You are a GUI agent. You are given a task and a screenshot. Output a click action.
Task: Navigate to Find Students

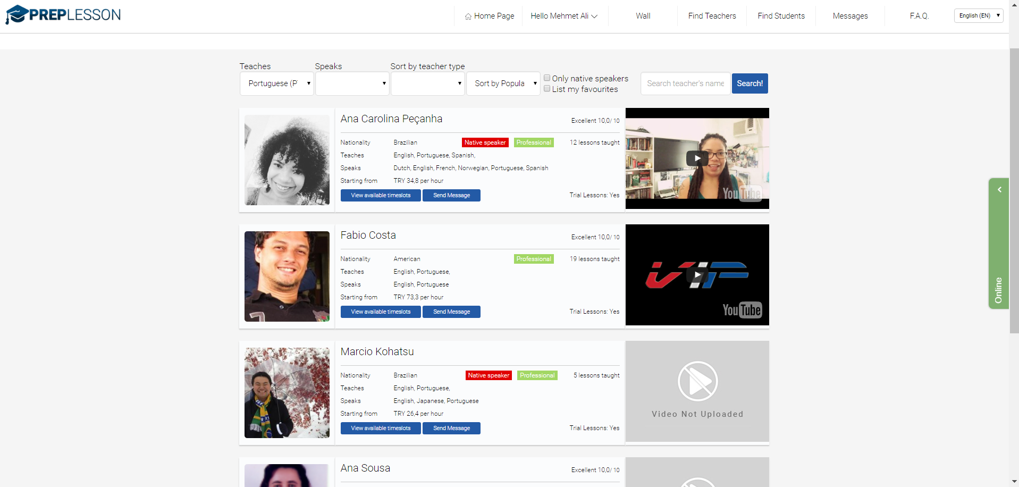781,16
